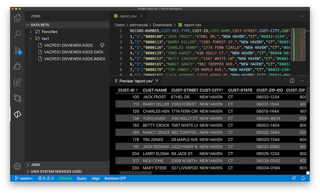Collapse the tso1 tree node

(30, 38)
